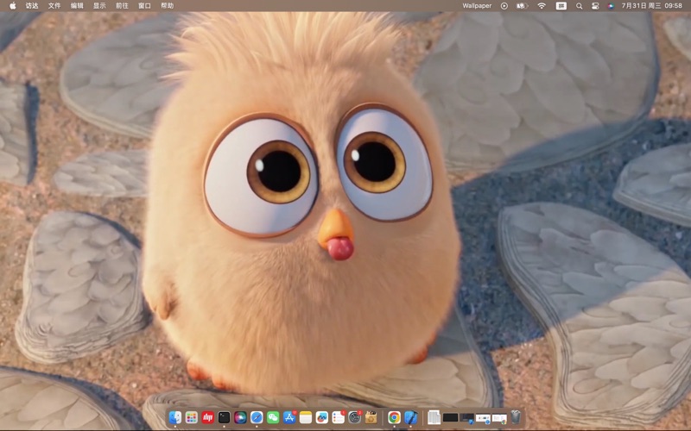Open the 文件 menu
Image resolution: width=691 pixels, height=431 pixels.
(x=54, y=5)
